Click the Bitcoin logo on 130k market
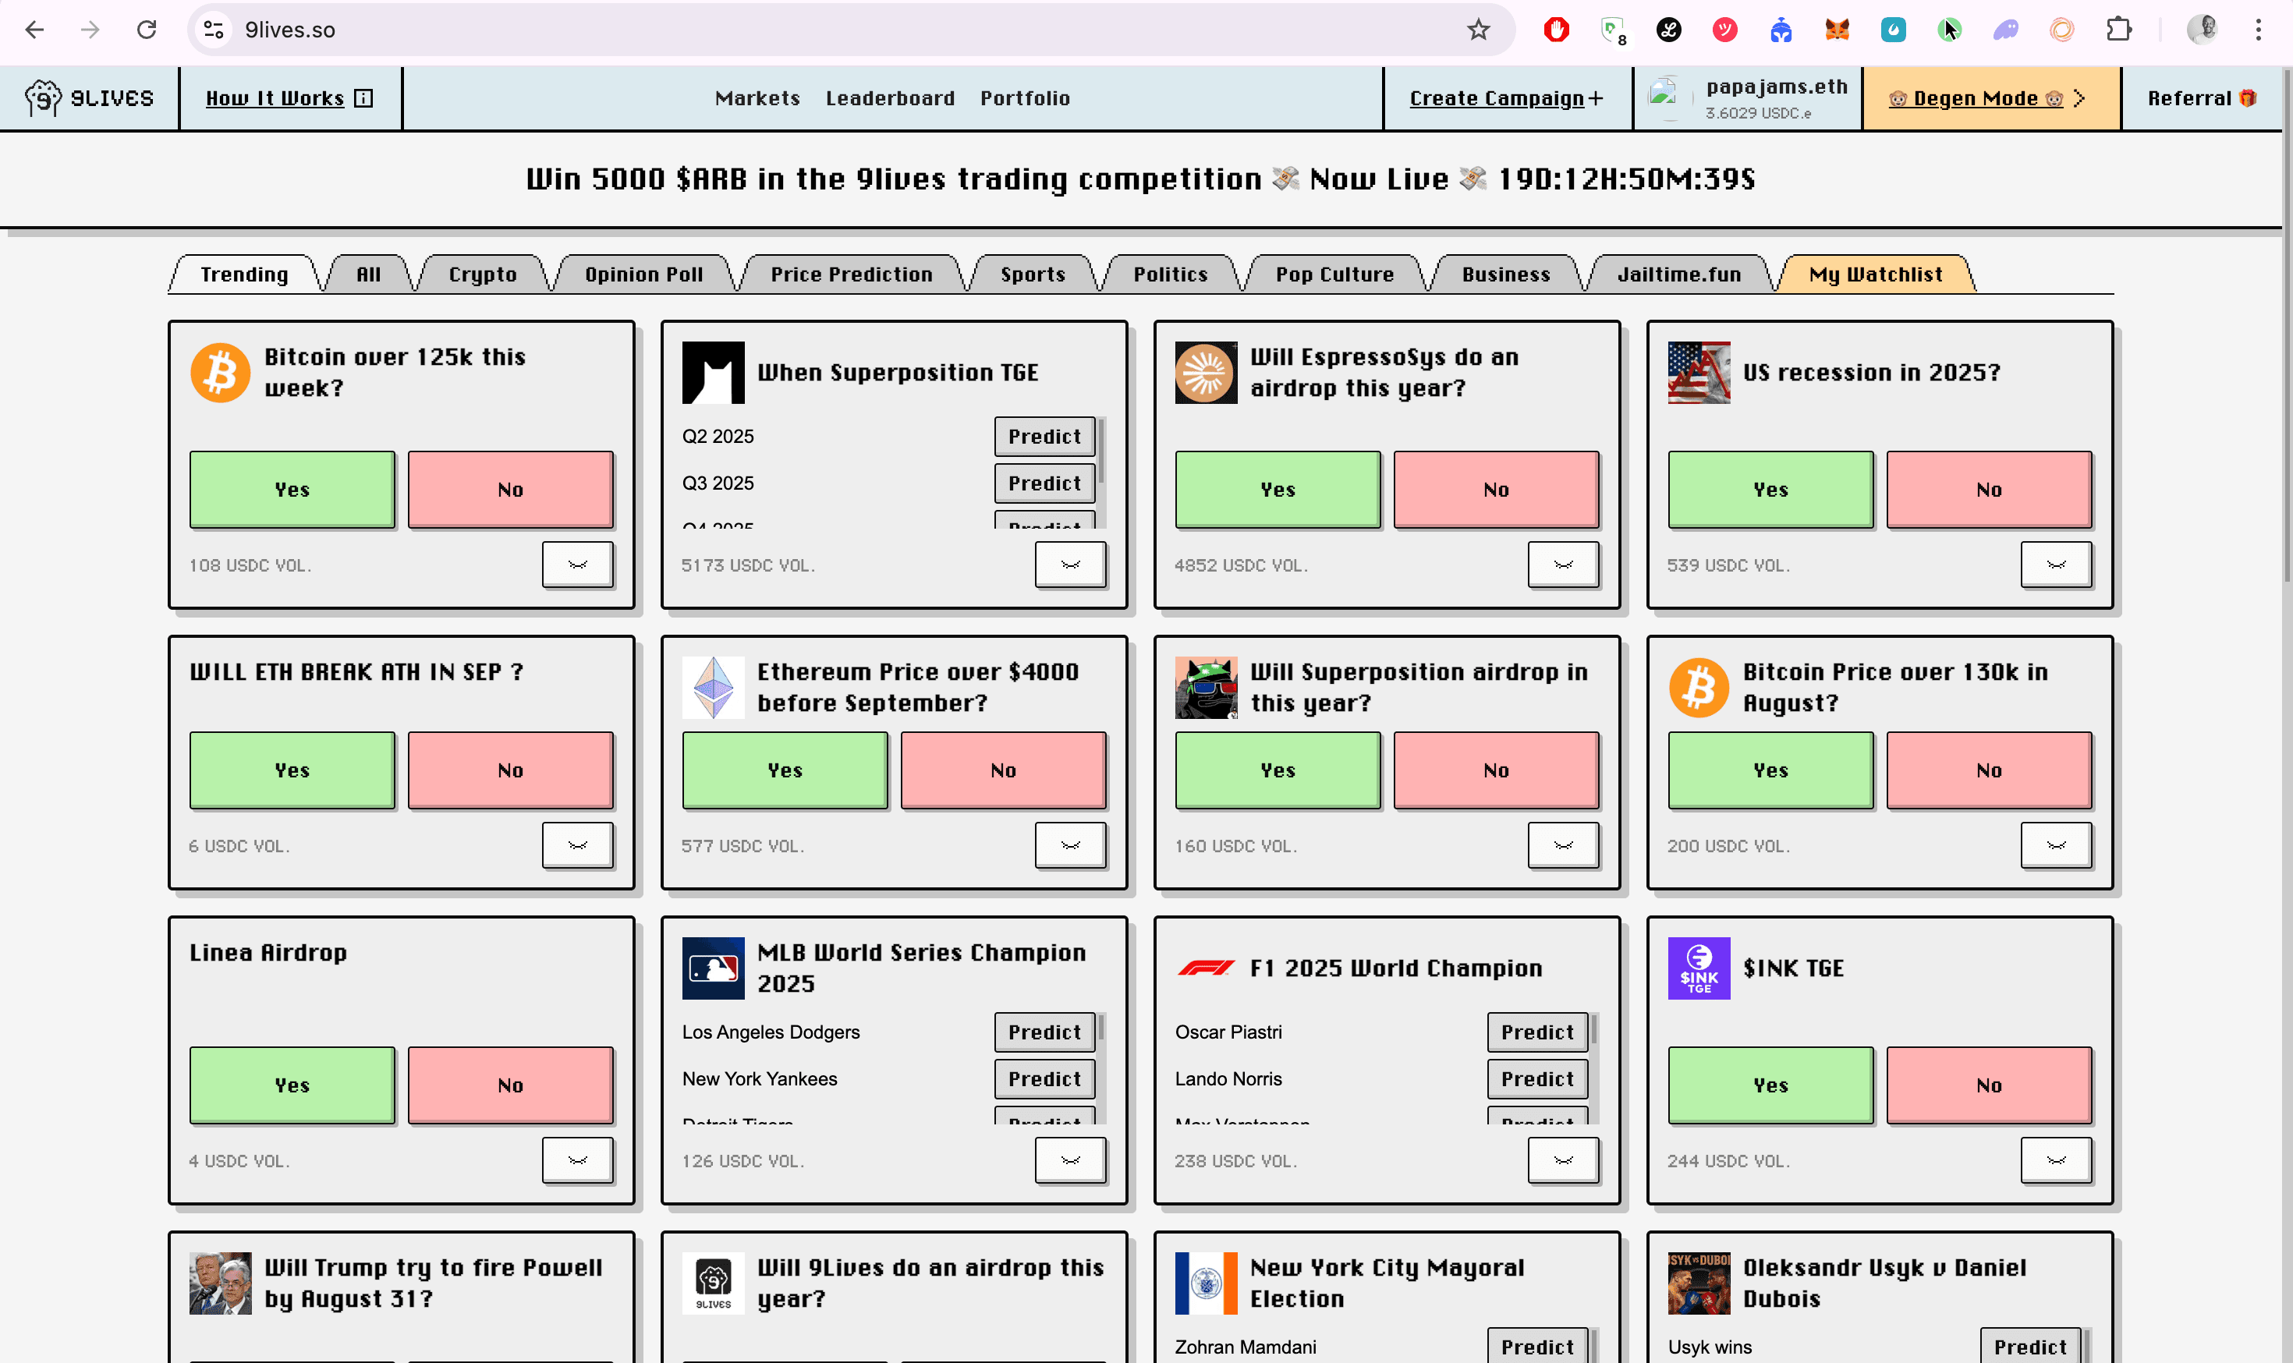 [1699, 687]
